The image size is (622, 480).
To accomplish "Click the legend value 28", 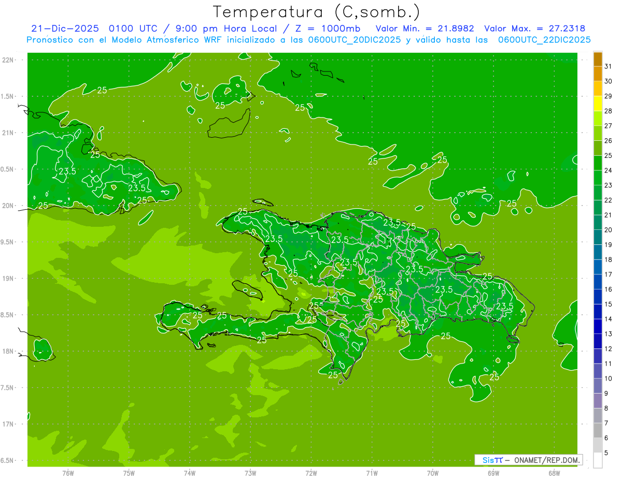I will pos(608,111).
